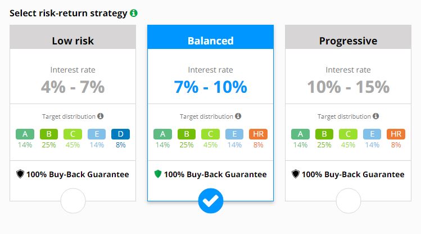
Task: Open Target distribution info in Low risk card
Action: click(x=101, y=116)
